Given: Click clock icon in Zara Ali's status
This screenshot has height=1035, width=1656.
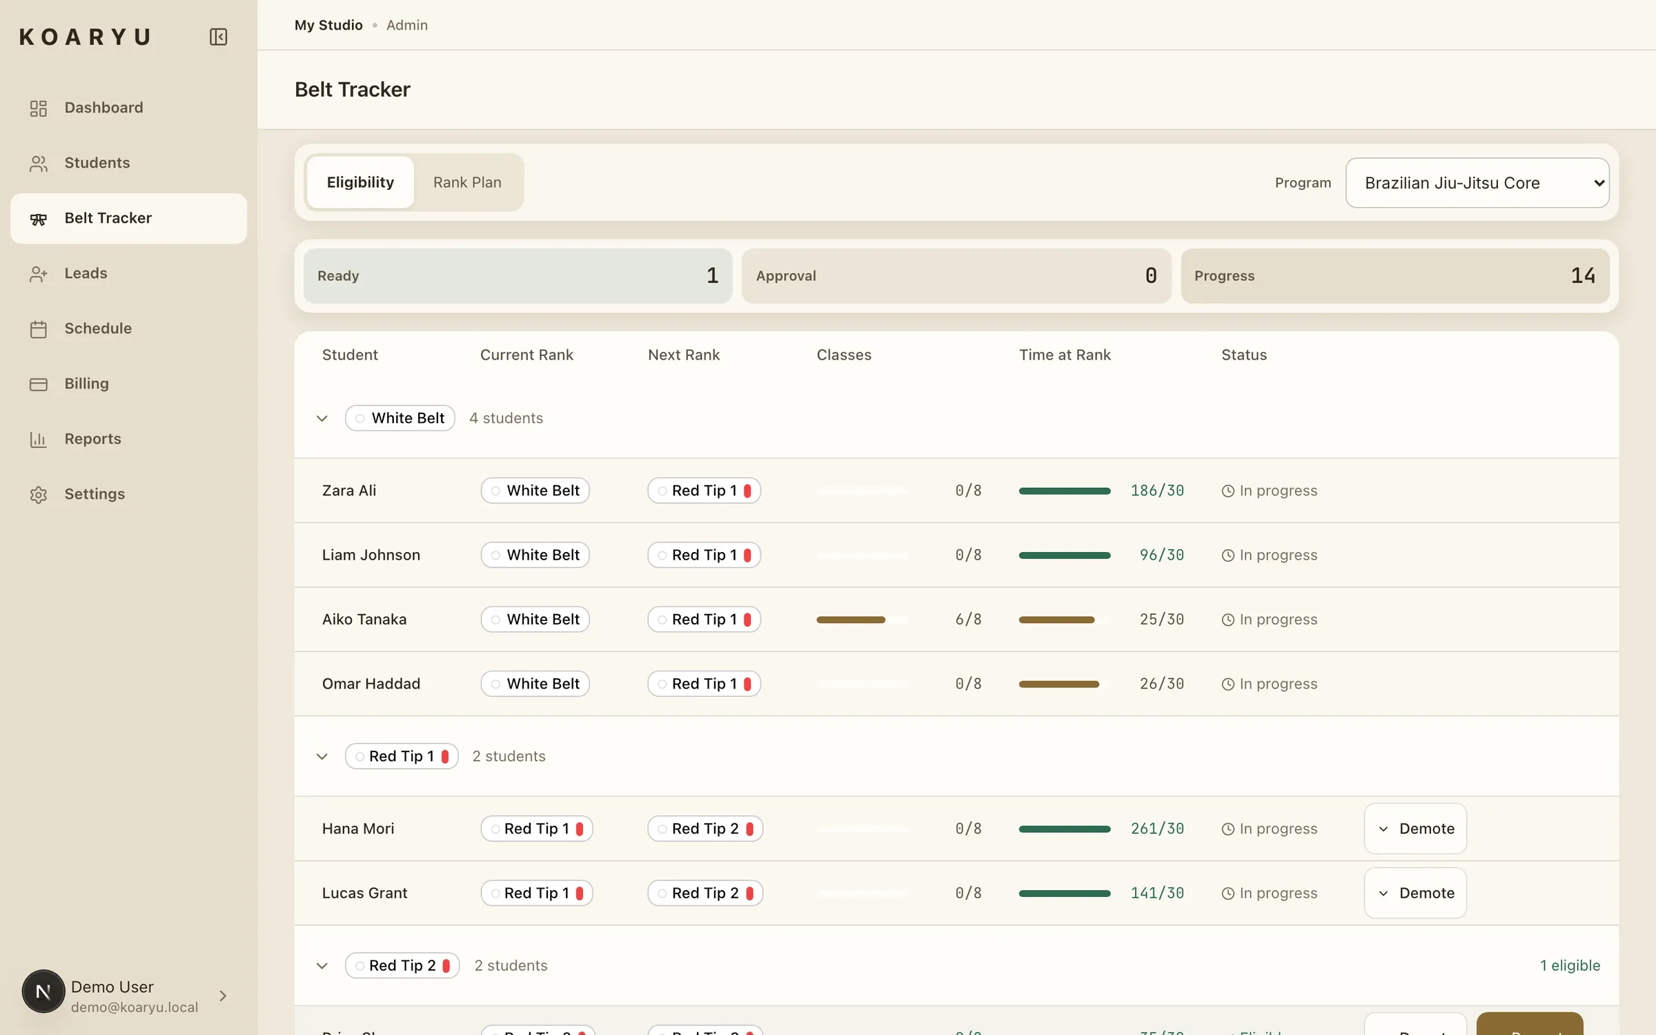Looking at the screenshot, I should 1228,491.
